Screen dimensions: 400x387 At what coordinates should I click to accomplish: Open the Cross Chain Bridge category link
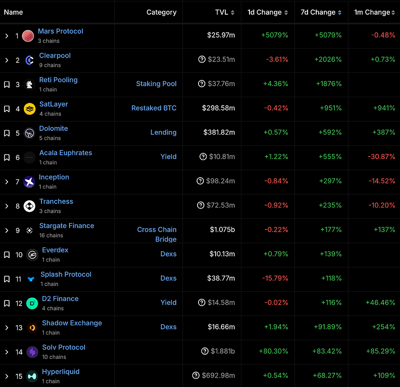point(157,234)
